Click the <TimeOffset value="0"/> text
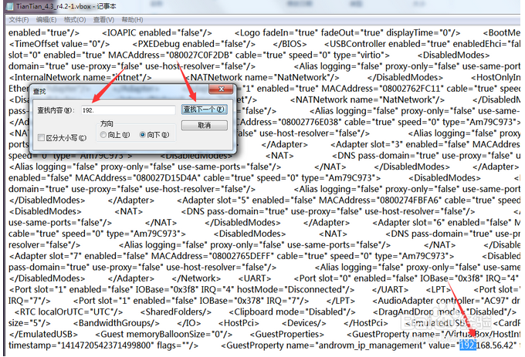 coord(59,44)
